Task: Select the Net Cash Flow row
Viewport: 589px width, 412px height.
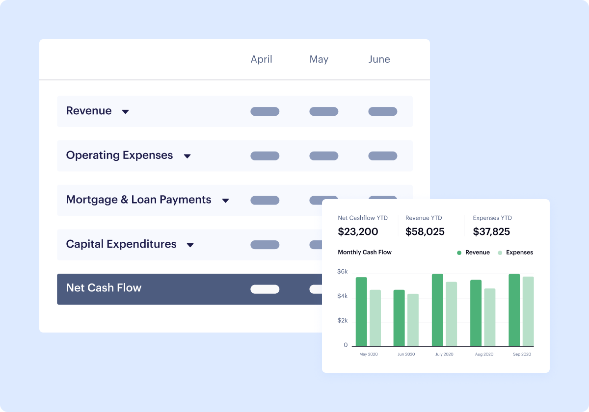Action: [x=189, y=289]
